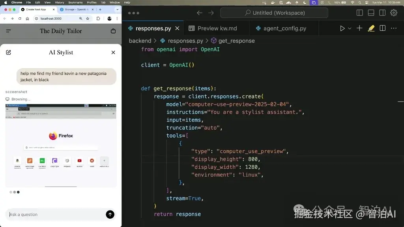
Task: Click the send arrow button
Action: [x=110, y=214]
